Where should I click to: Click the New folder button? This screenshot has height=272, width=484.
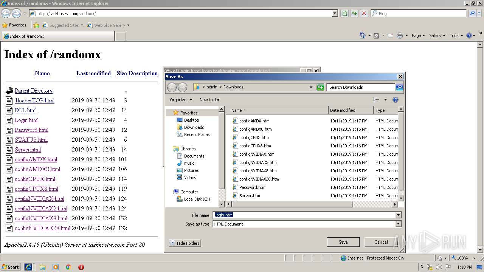coord(209,100)
